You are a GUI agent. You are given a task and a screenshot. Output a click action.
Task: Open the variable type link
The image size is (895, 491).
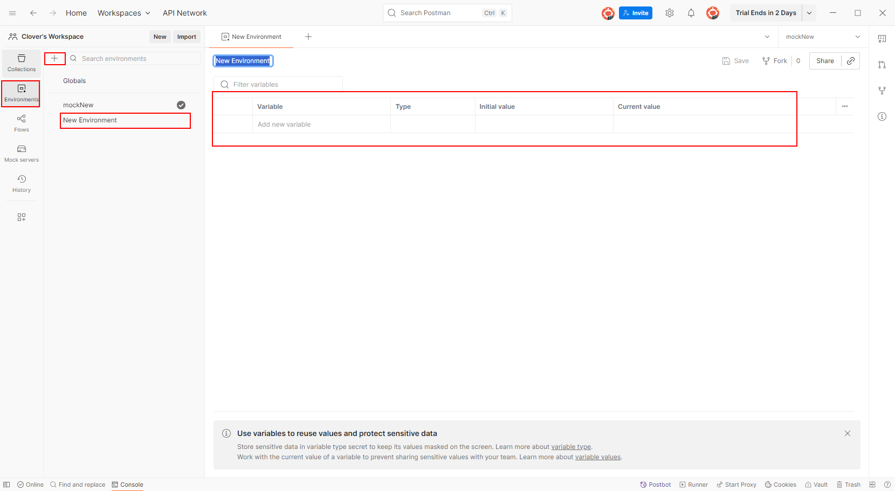point(571,447)
